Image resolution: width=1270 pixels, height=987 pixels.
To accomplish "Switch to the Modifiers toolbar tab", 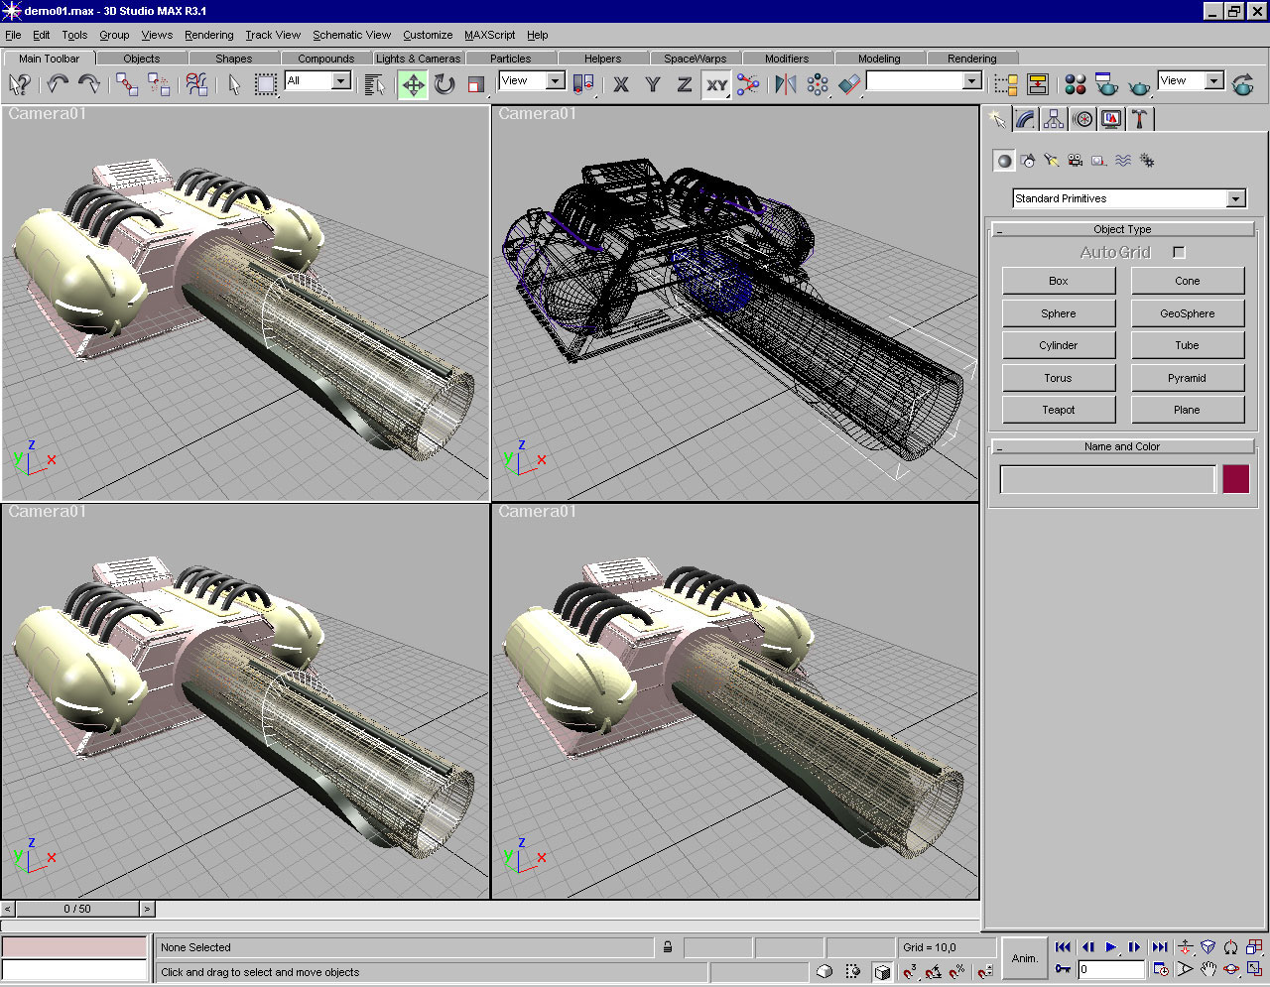I will [x=786, y=59].
